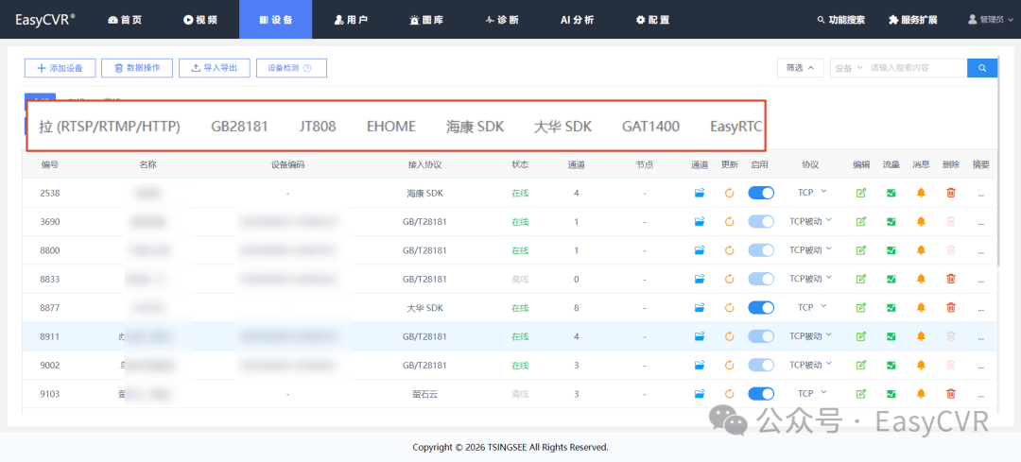Edit device 9103 using pencil icon
The width and height of the screenshot is (1021, 462).
[x=861, y=394]
